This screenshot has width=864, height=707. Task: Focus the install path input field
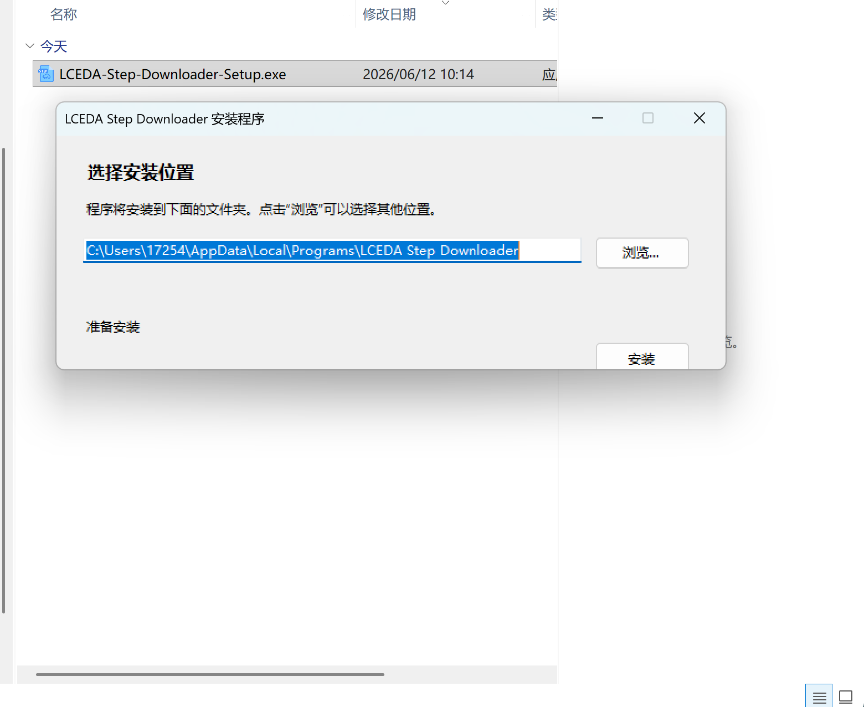click(332, 251)
